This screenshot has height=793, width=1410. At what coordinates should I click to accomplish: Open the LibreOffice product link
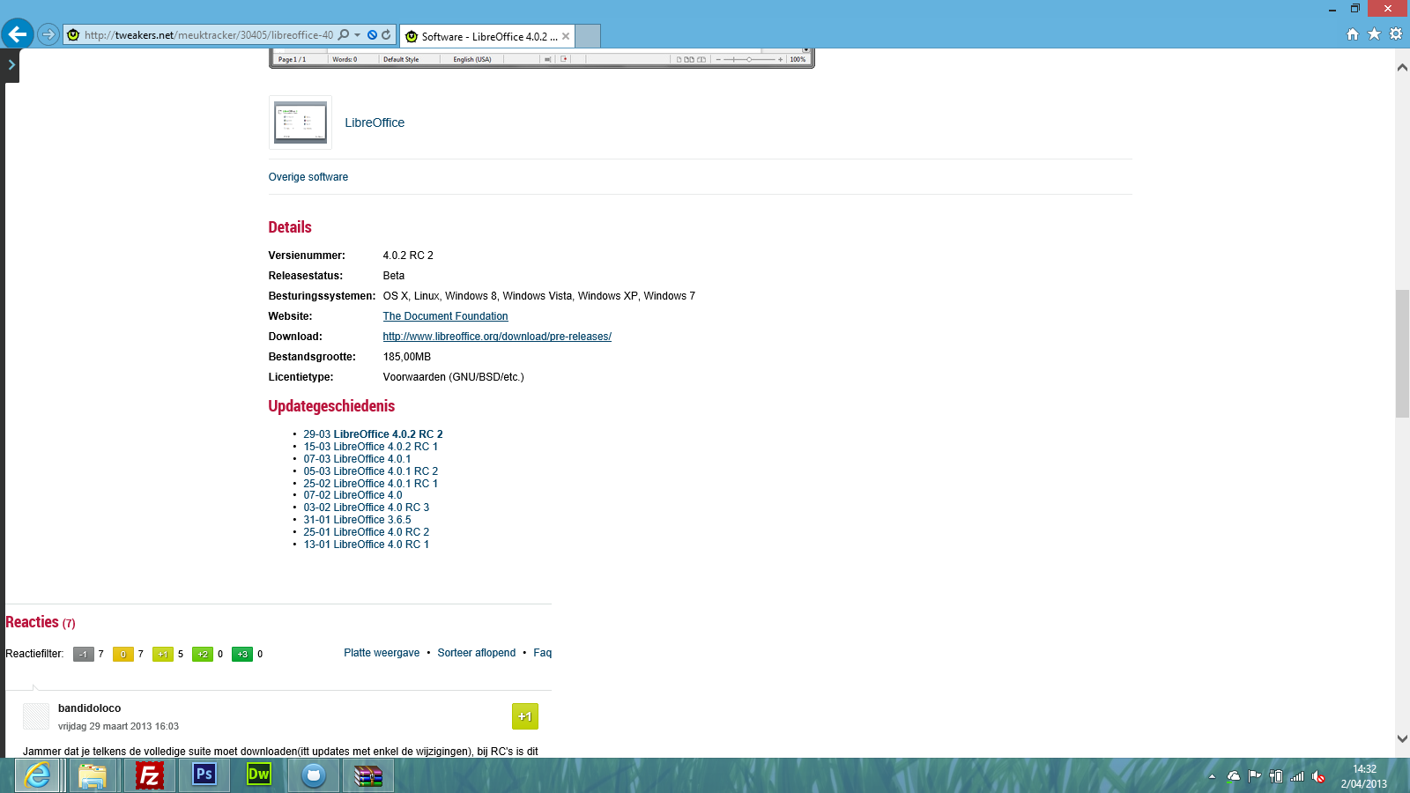point(375,122)
